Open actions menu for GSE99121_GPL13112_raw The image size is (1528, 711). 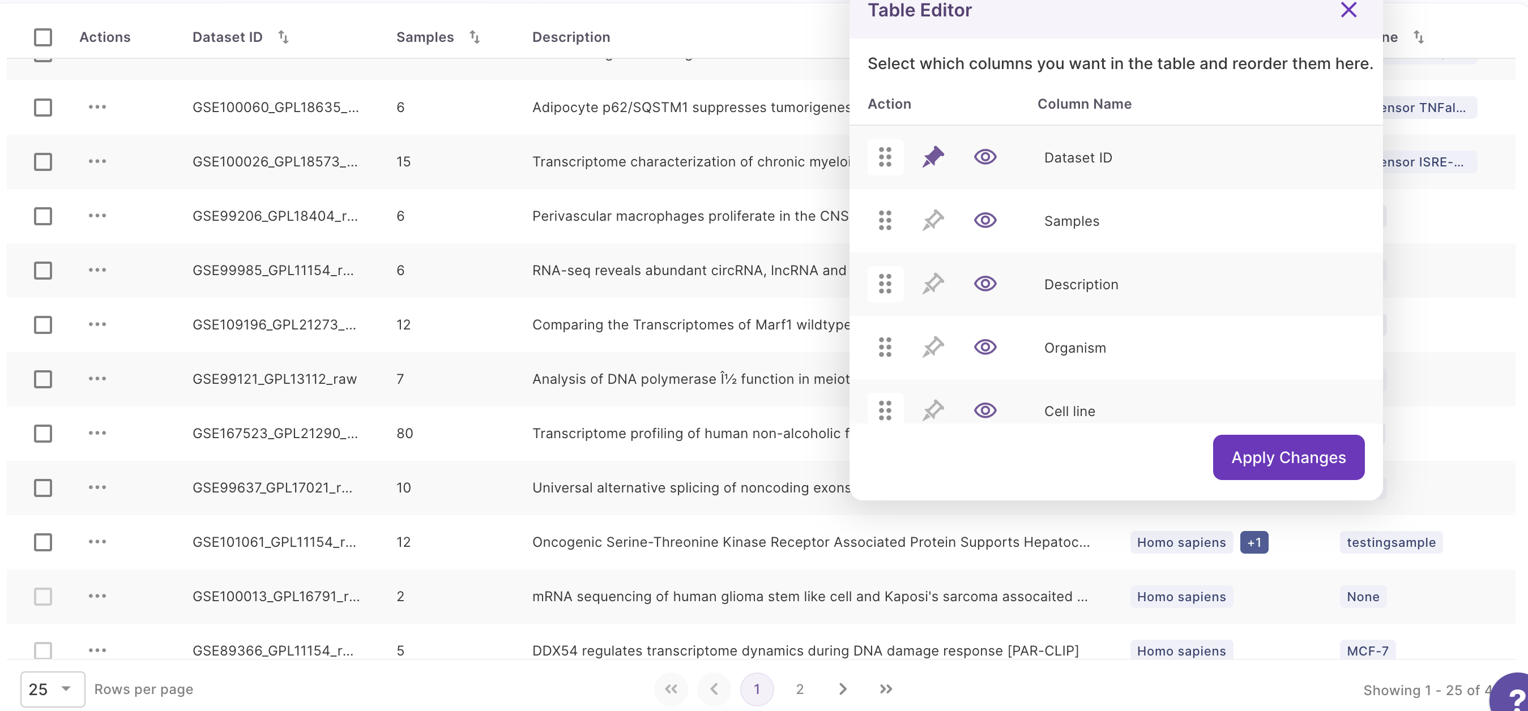pyautogui.click(x=97, y=378)
